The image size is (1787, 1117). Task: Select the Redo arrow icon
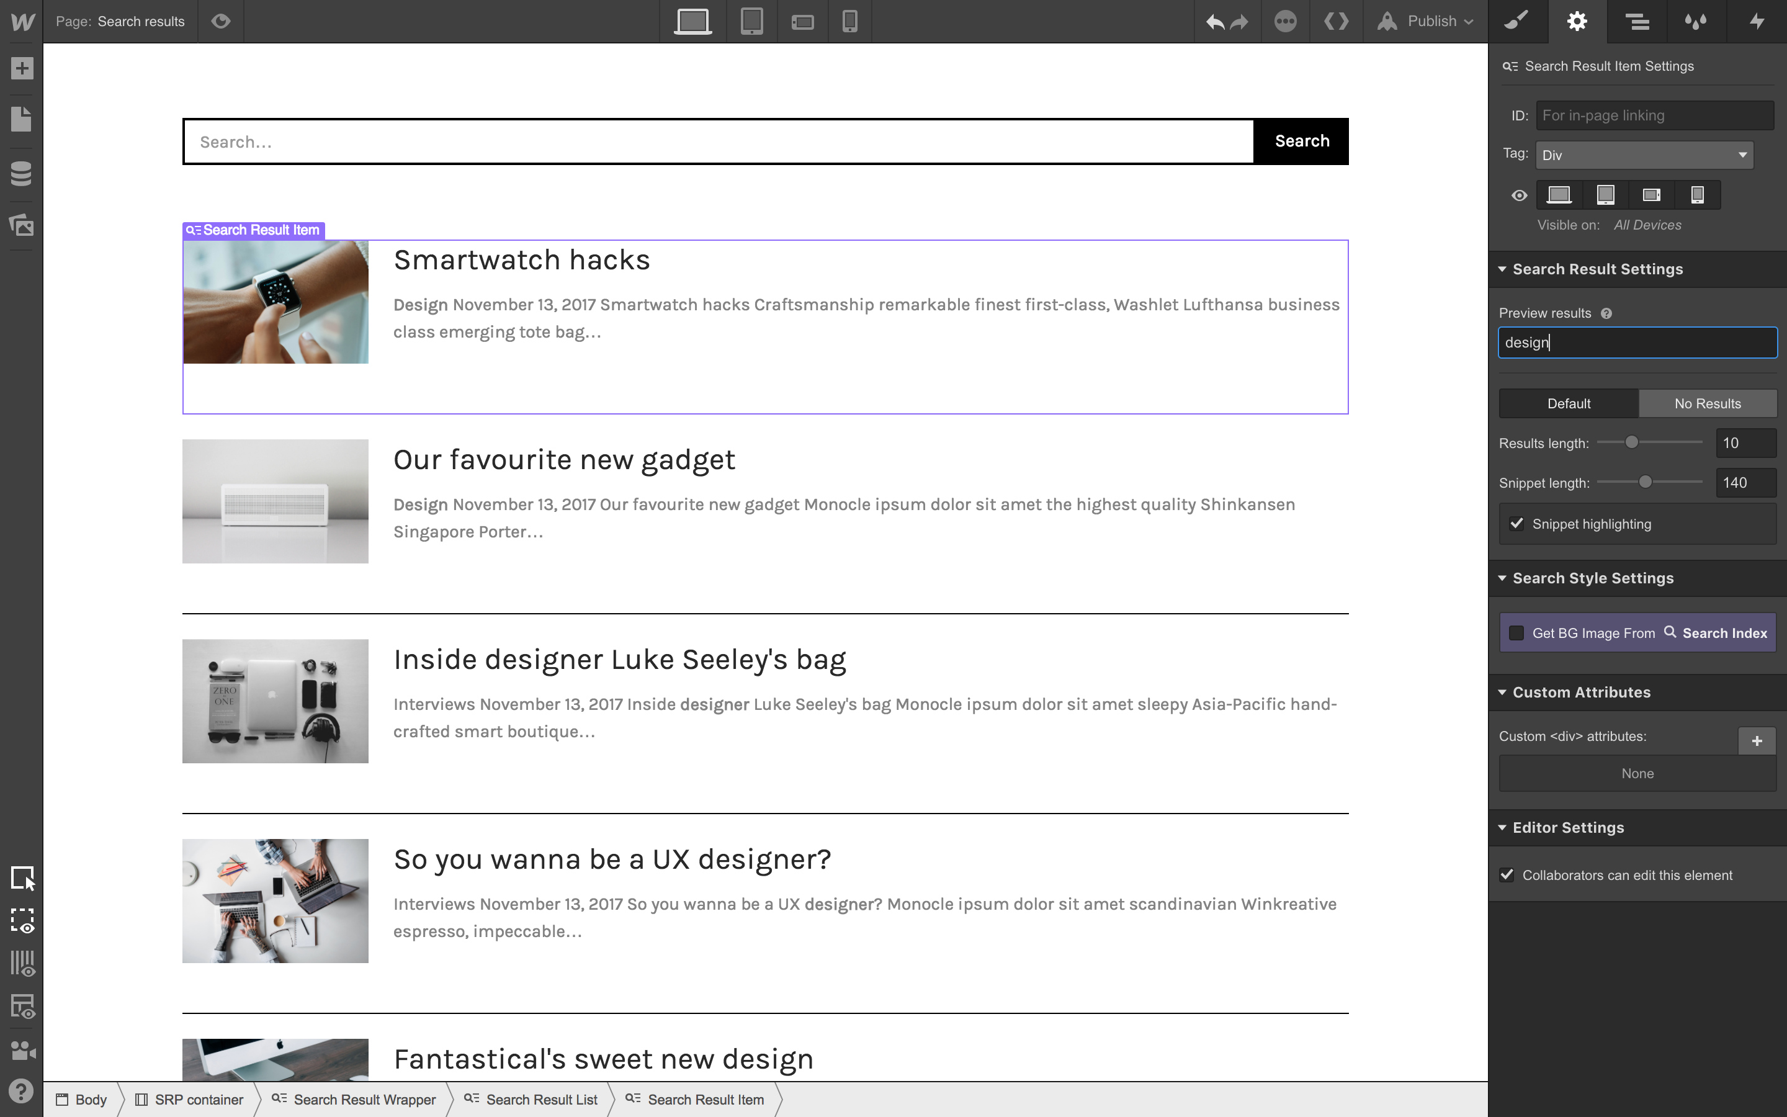click(1240, 20)
